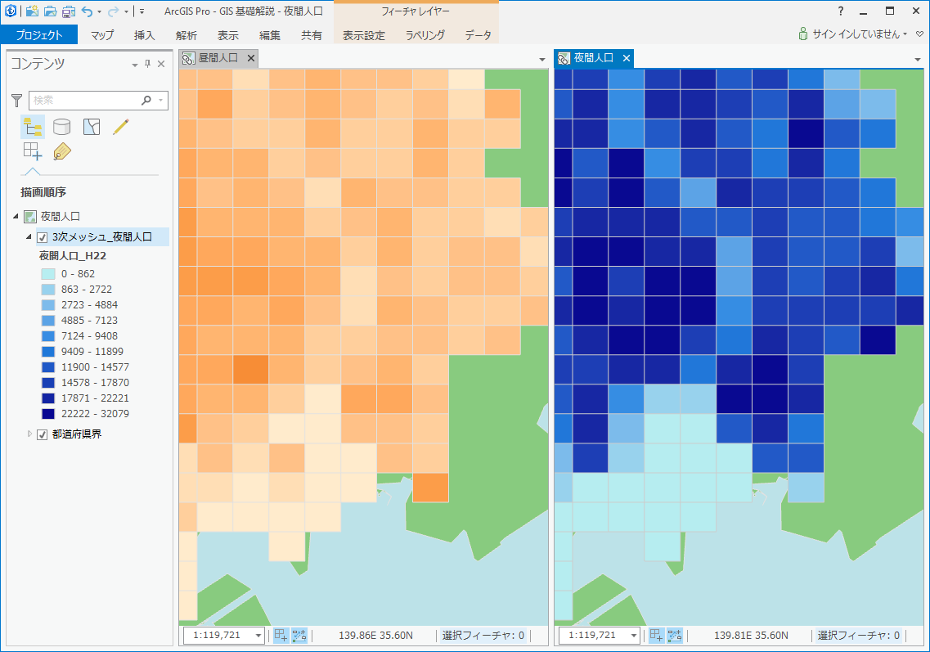930x652 pixels.
Task: Select the 0 - 862 legend color swatch
Action: pyautogui.click(x=48, y=274)
